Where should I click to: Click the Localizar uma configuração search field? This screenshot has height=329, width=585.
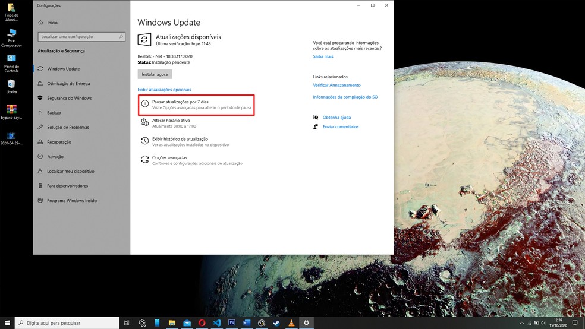(81, 36)
